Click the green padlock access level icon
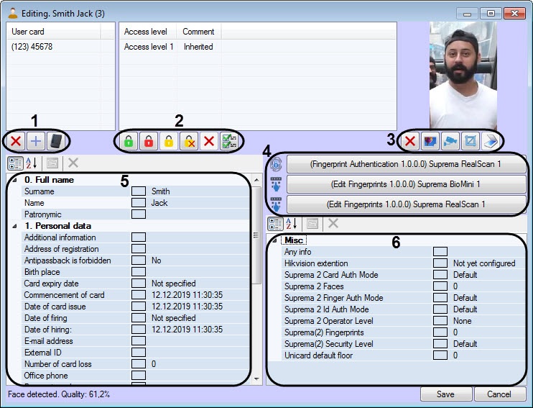Screen dimensions: 533x408 pyautogui.click(x=129, y=141)
